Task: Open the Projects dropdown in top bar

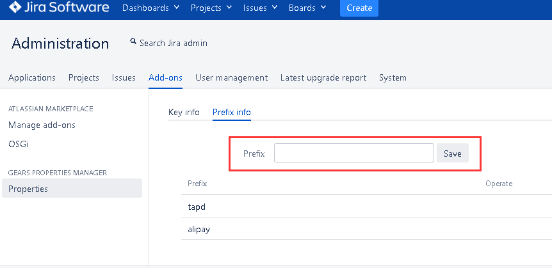Action: click(x=211, y=8)
